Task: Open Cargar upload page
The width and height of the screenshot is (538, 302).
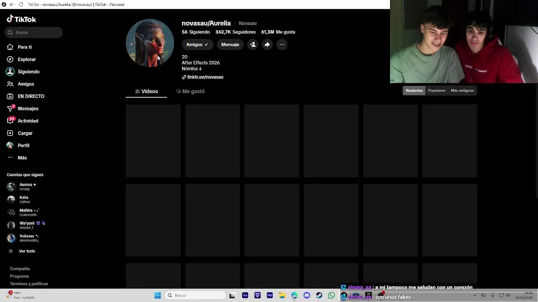Action: 25,133
